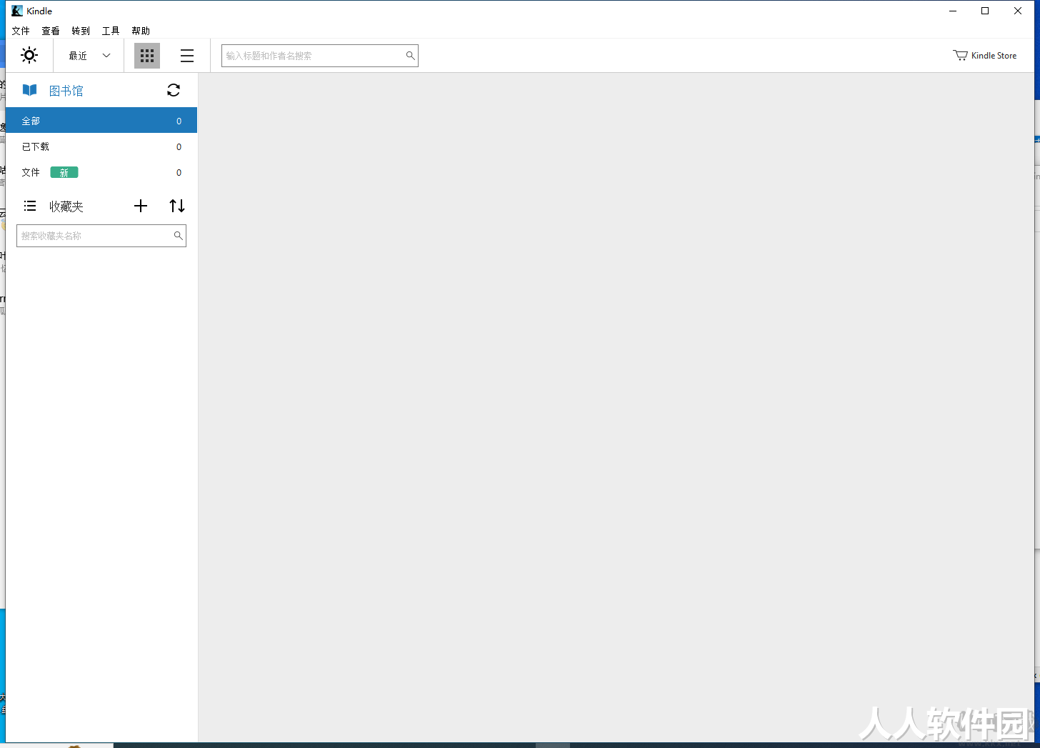This screenshot has width=1040, height=748.
Task: Click the magnifier icon in the collection search box
Action: click(179, 235)
